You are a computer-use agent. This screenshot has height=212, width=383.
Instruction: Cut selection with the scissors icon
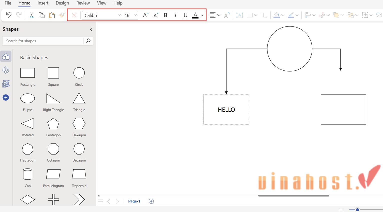coord(31,15)
